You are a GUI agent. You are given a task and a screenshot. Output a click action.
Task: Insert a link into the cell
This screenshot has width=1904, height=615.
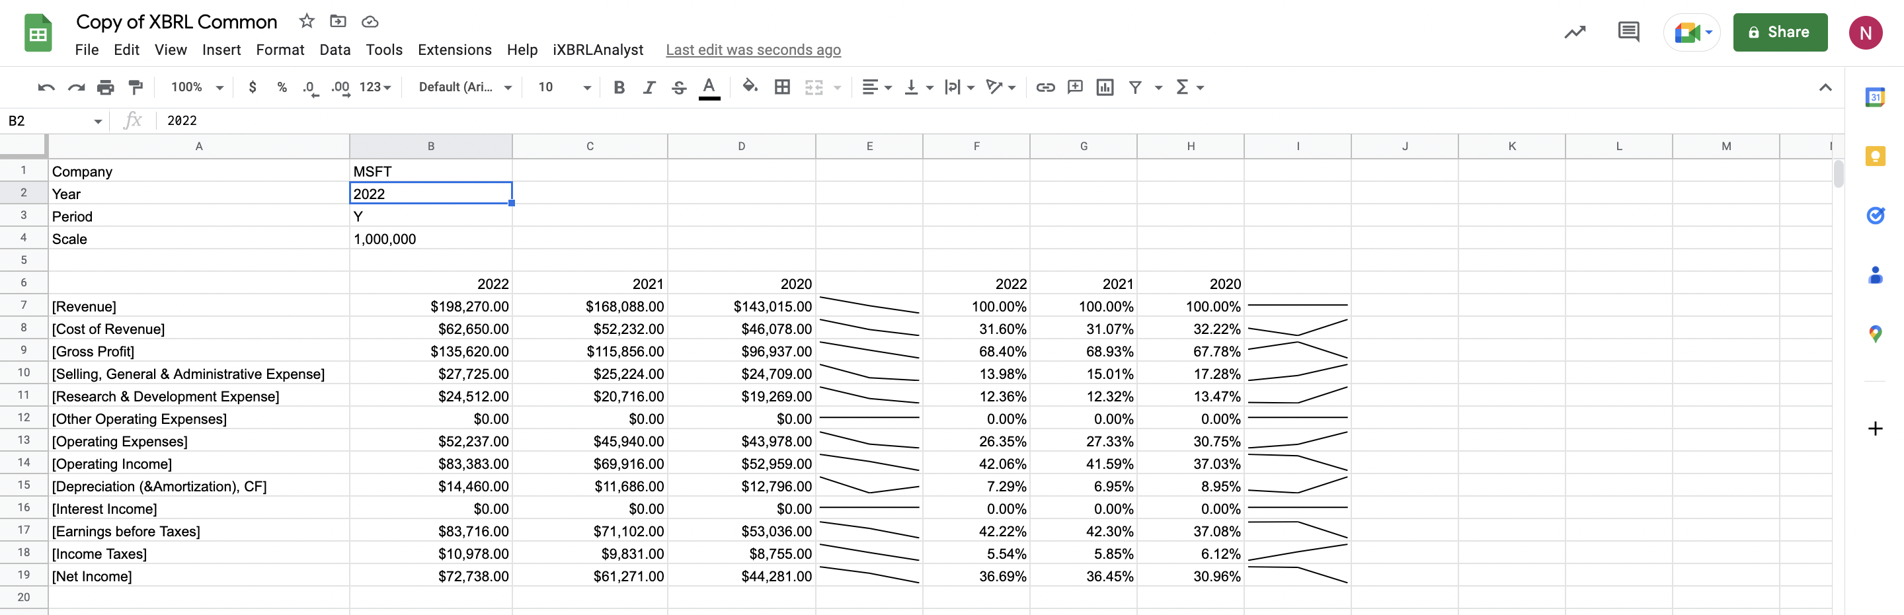click(x=1045, y=87)
